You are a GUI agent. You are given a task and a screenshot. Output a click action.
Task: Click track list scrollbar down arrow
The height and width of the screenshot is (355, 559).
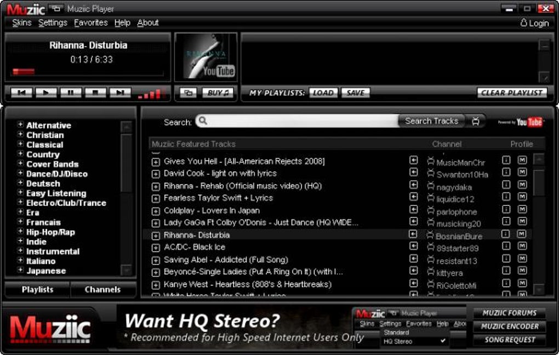539,290
